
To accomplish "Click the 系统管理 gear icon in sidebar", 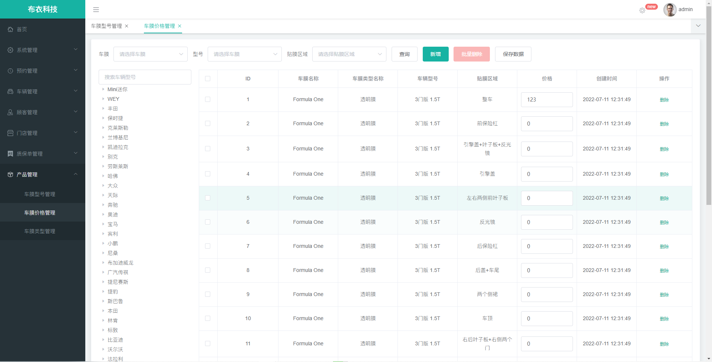I will tap(10, 50).
